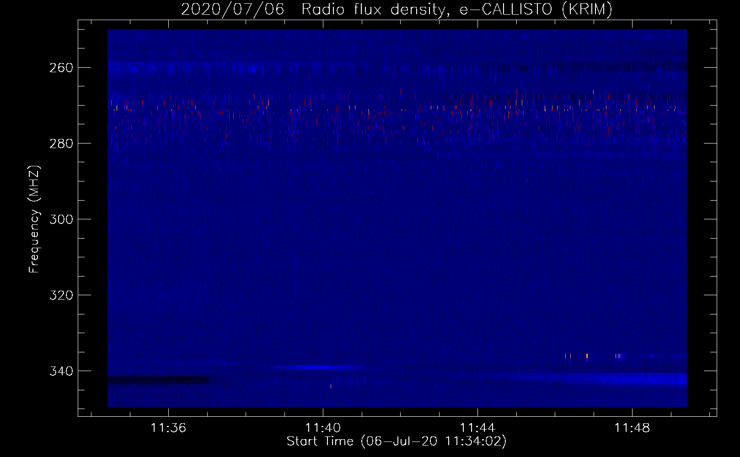This screenshot has height=457, width=740.
Task: Click the 260 frequency tick label
Action: coord(61,68)
